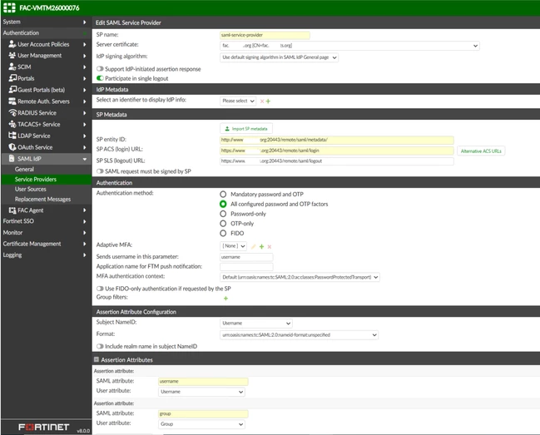Image resolution: width=540 pixels, height=435 pixels.
Task: Add a group filter with plus icon
Action: (x=226, y=299)
